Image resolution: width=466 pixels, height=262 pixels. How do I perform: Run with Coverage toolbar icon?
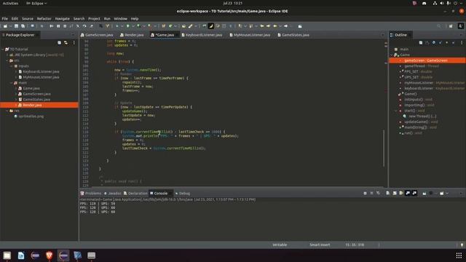pyautogui.click(x=138, y=26)
